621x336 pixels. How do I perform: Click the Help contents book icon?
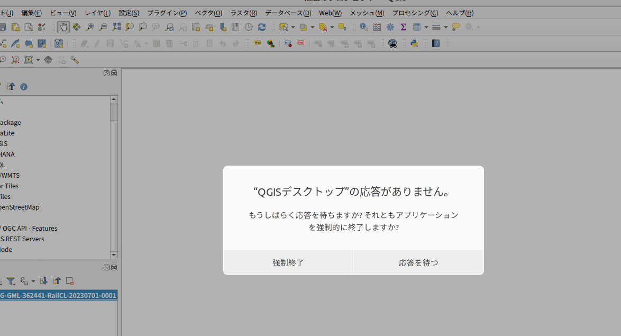click(436, 43)
